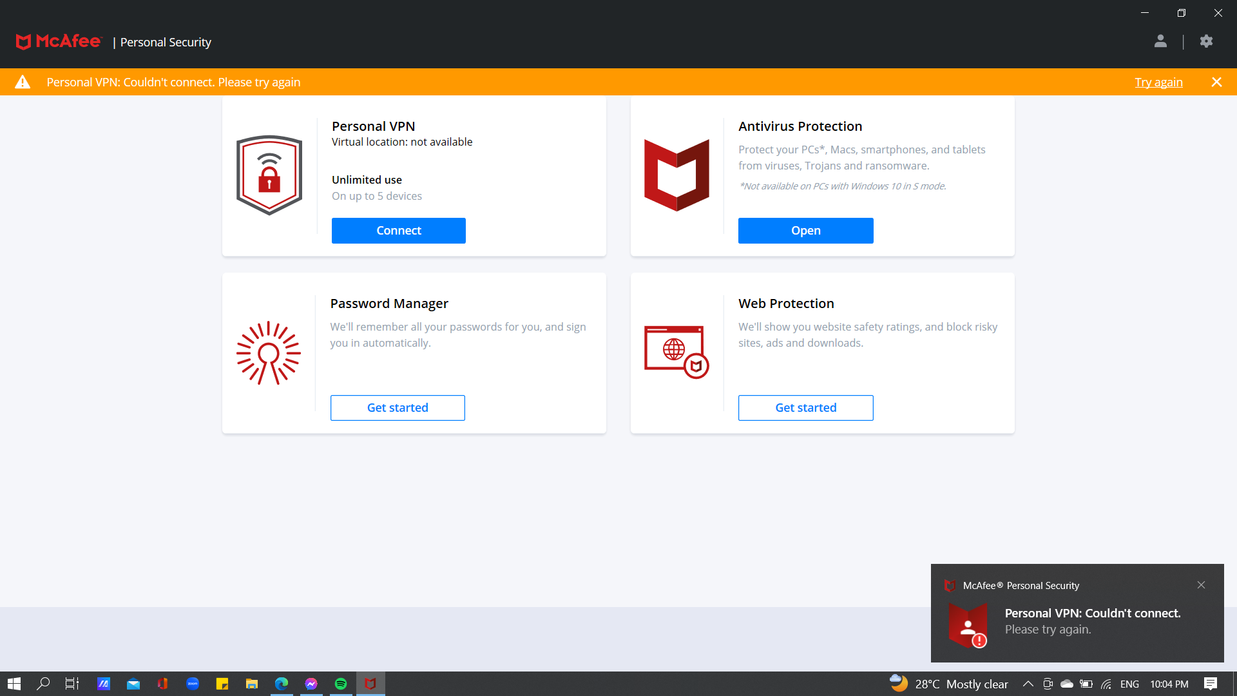
Task: Dismiss the orange VPN error banner
Action: [1216, 82]
